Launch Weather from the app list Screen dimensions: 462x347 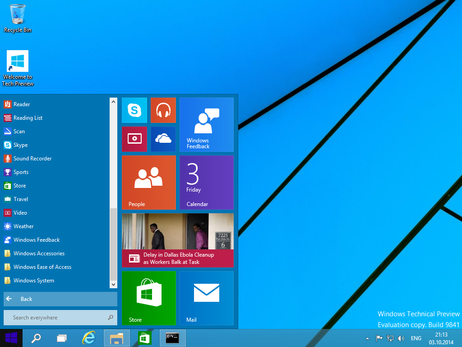pyautogui.click(x=56, y=226)
